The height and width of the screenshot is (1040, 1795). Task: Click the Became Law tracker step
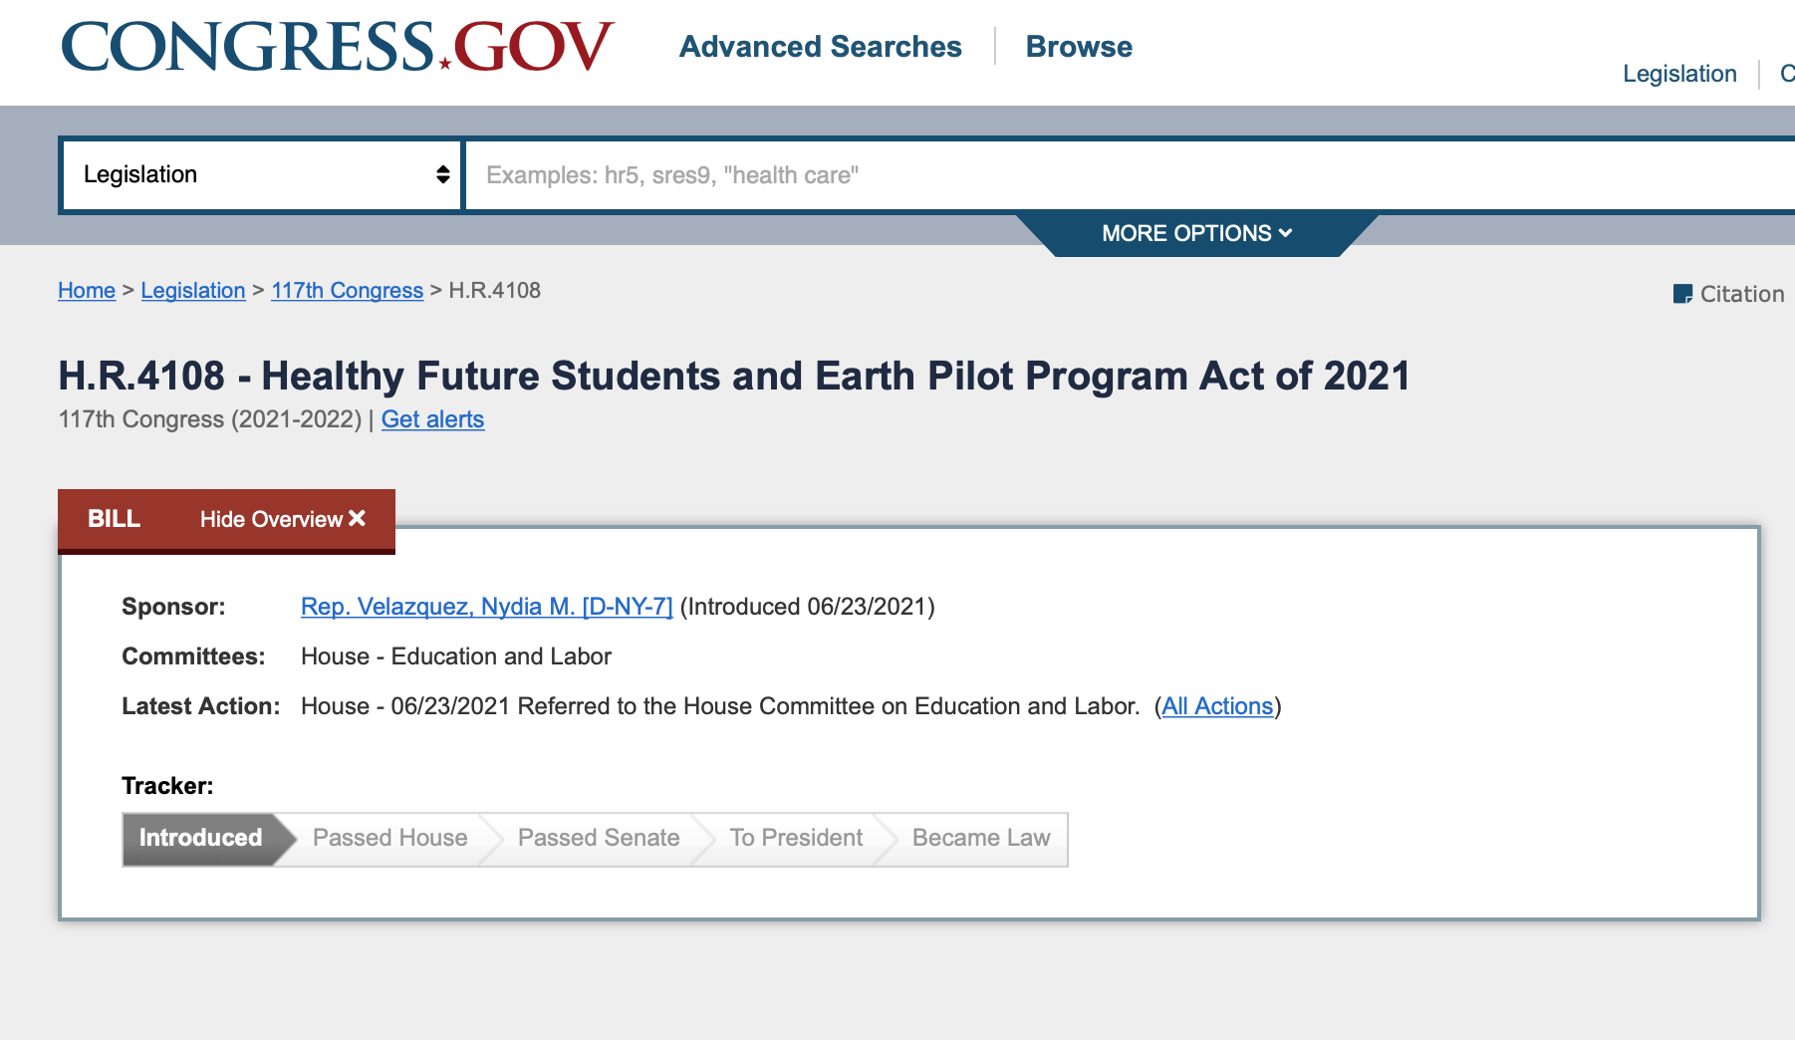pyautogui.click(x=980, y=839)
